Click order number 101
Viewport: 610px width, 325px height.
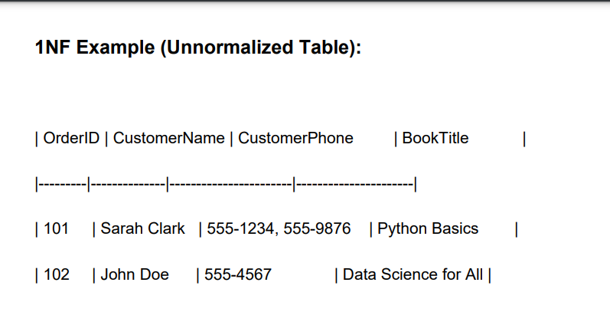[56, 228]
